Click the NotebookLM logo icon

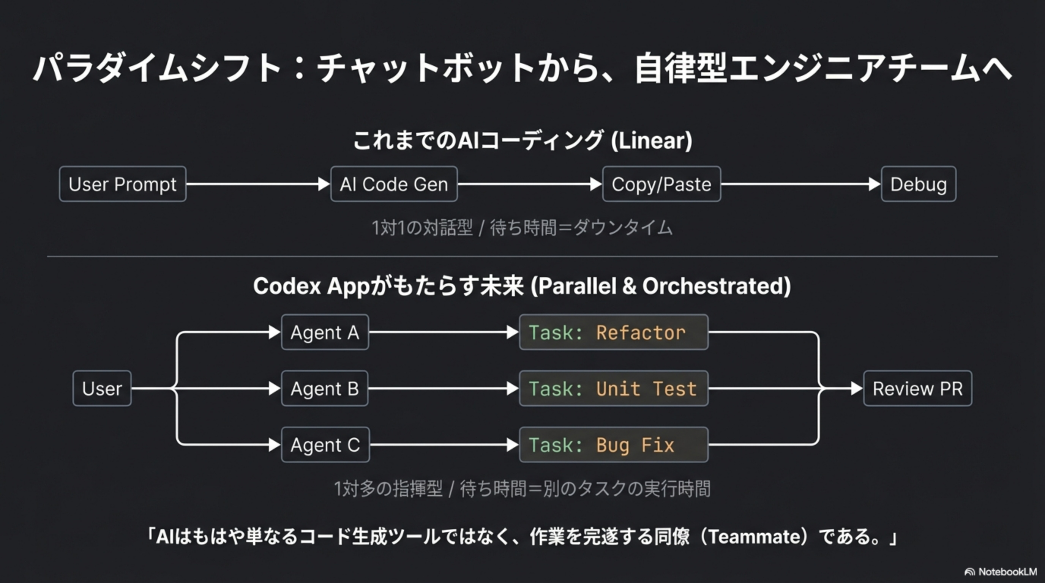(969, 572)
